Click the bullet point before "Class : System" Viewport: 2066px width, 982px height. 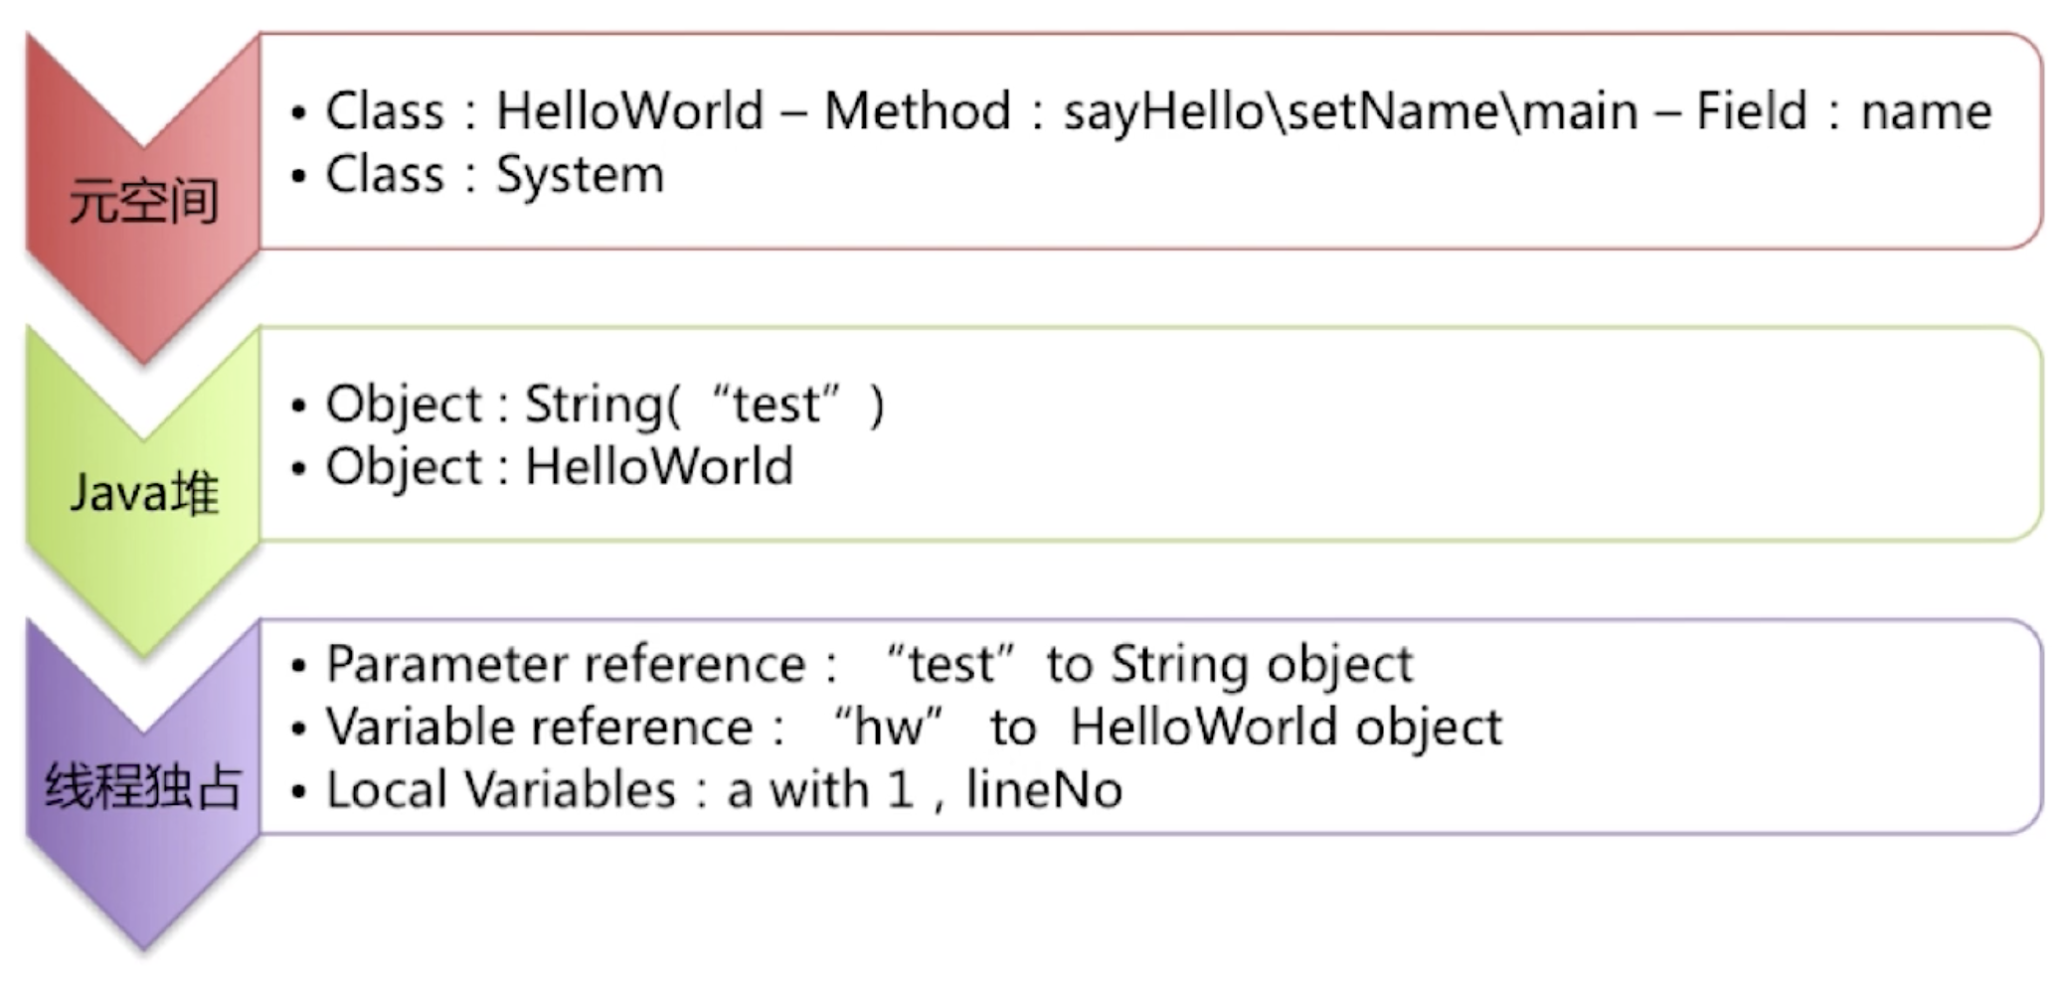coord(298,176)
